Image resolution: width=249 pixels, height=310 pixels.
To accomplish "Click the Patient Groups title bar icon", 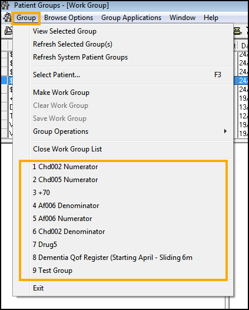I will [x=5, y=5].
